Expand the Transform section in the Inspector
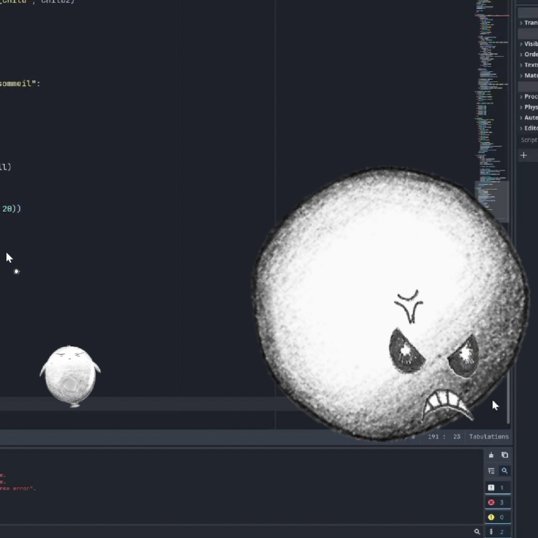 pos(528,22)
